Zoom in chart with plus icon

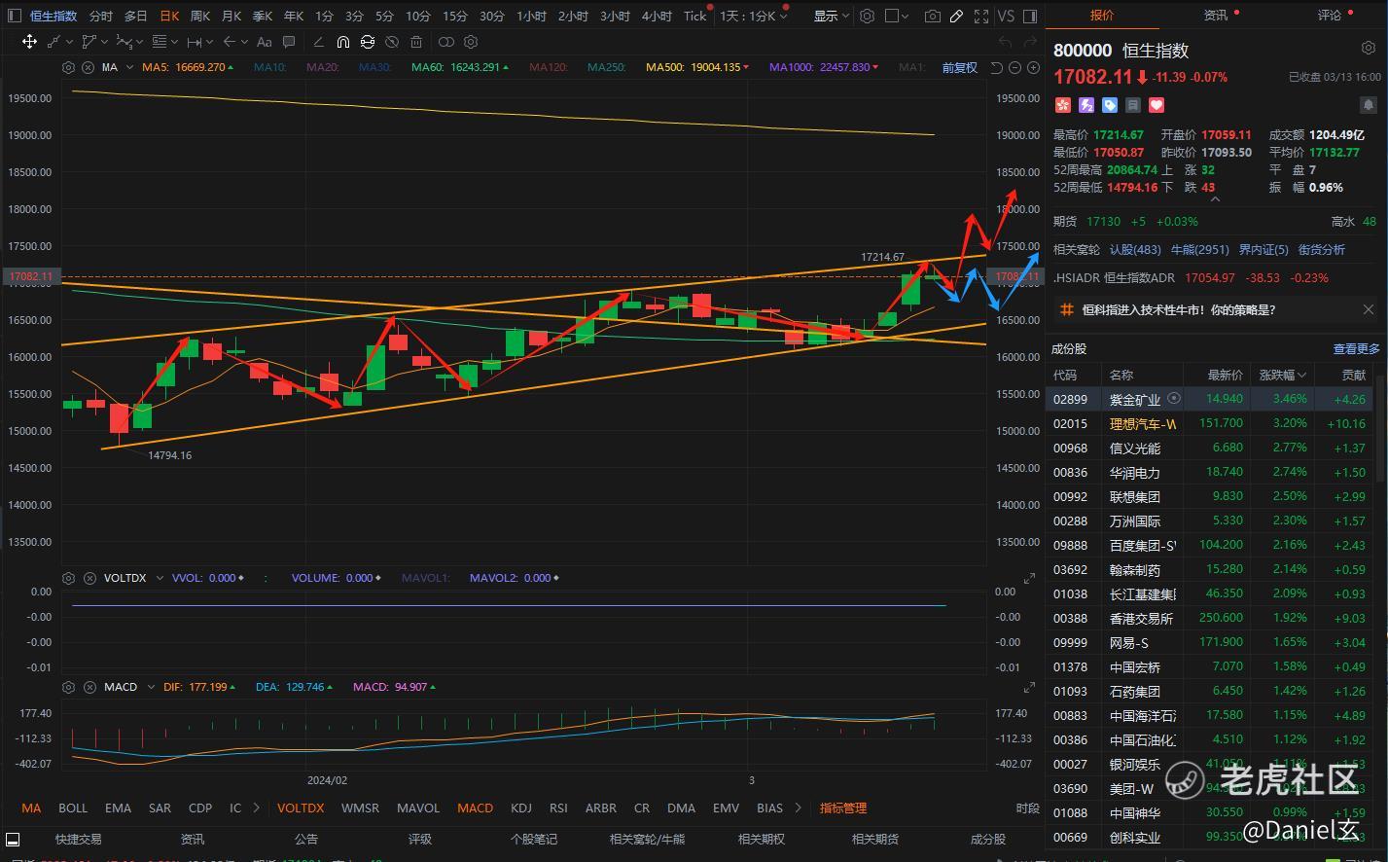click(1031, 67)
